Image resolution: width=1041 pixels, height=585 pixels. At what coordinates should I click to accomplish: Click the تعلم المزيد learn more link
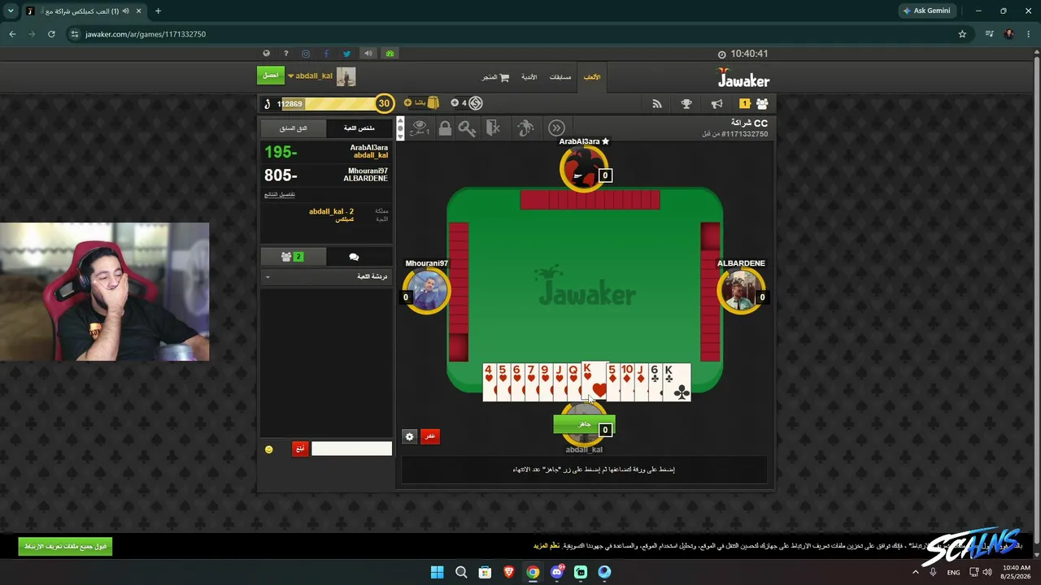[547, 546]
